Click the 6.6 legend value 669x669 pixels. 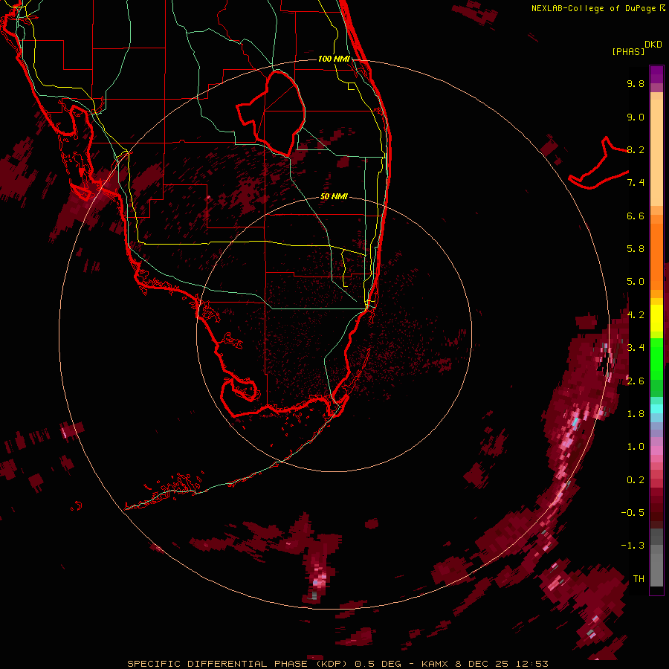(636, 216)
